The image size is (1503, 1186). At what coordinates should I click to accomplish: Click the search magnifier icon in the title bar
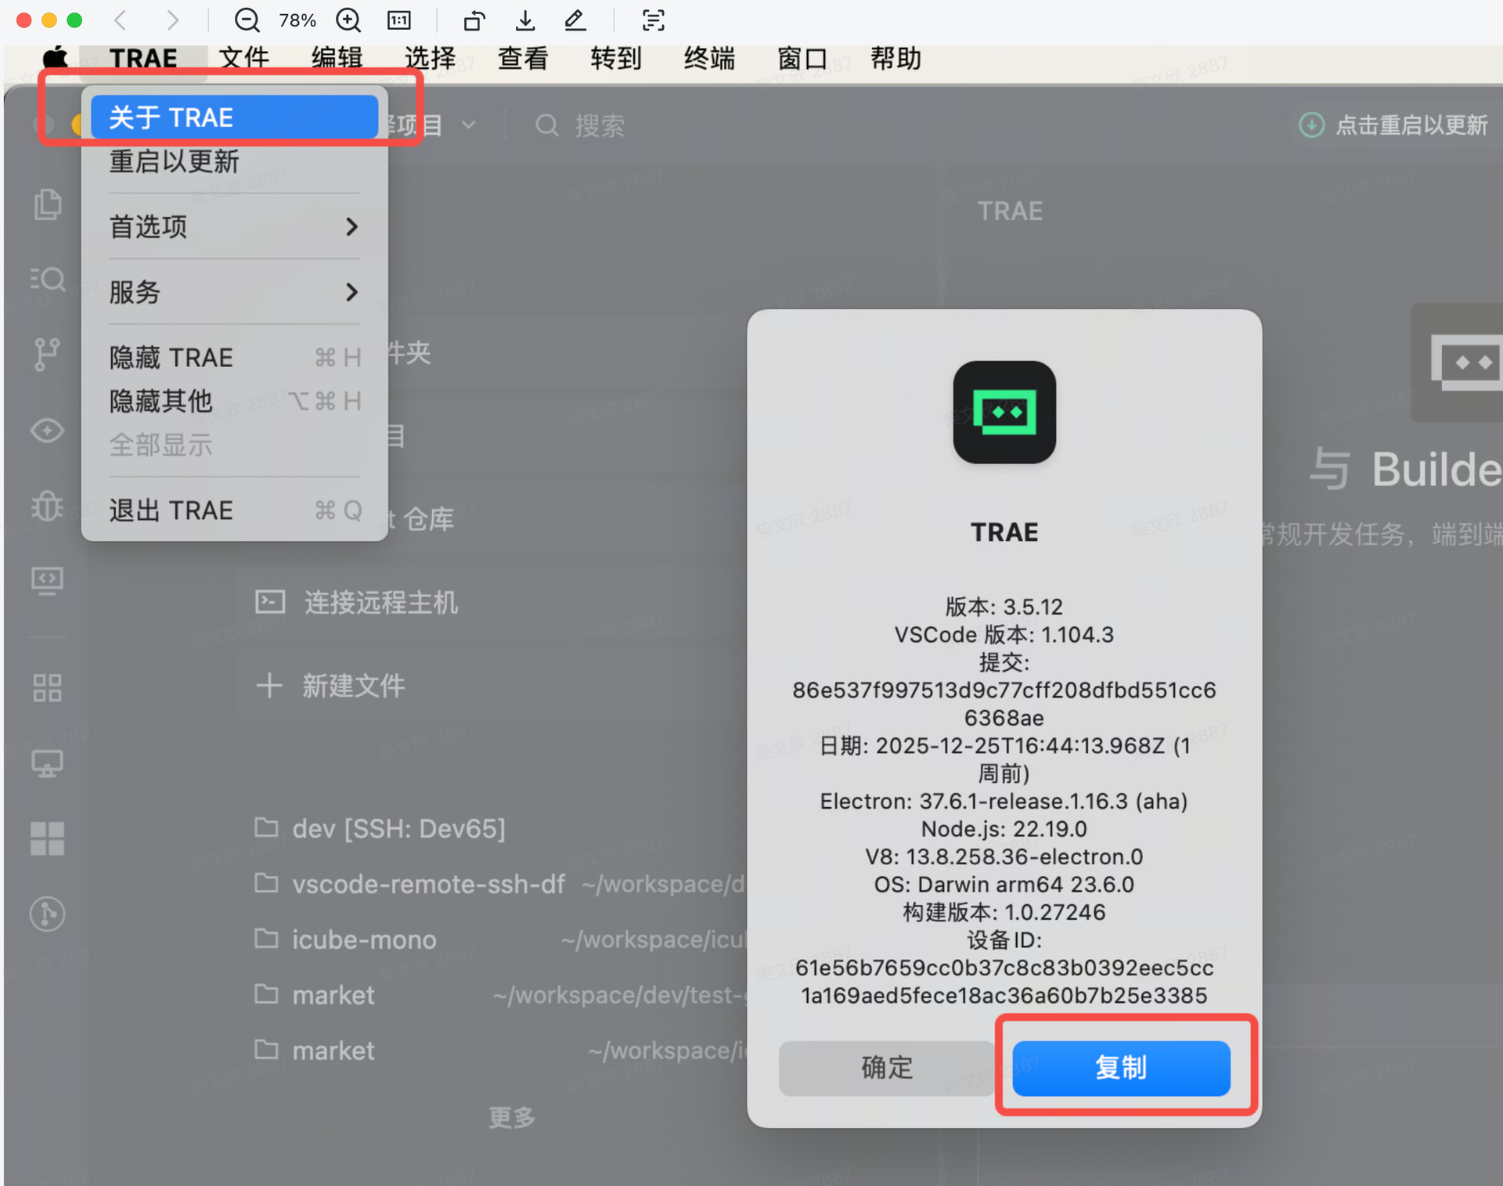(547, 125)
